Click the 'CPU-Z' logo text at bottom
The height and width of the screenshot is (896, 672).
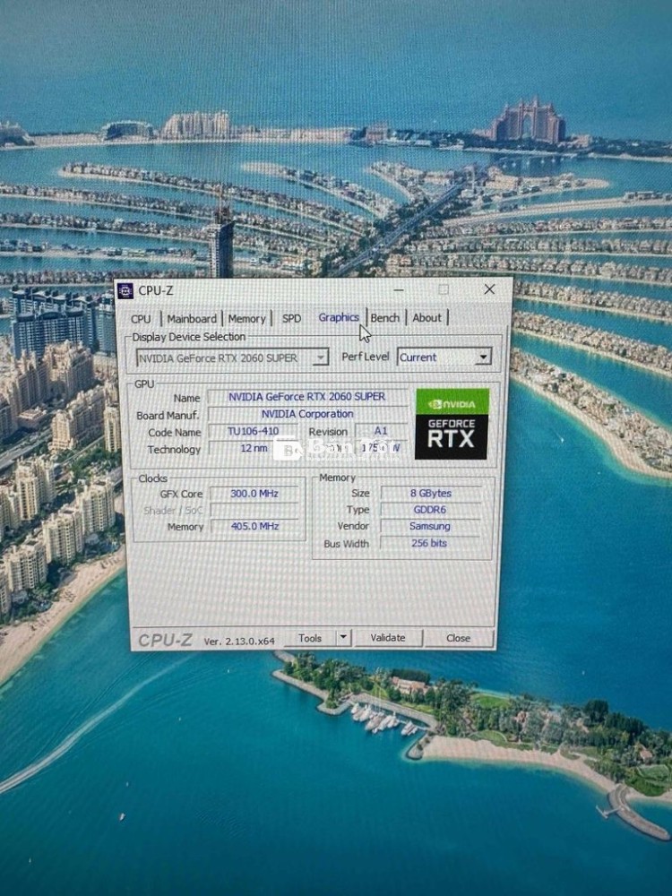(165, 640)
